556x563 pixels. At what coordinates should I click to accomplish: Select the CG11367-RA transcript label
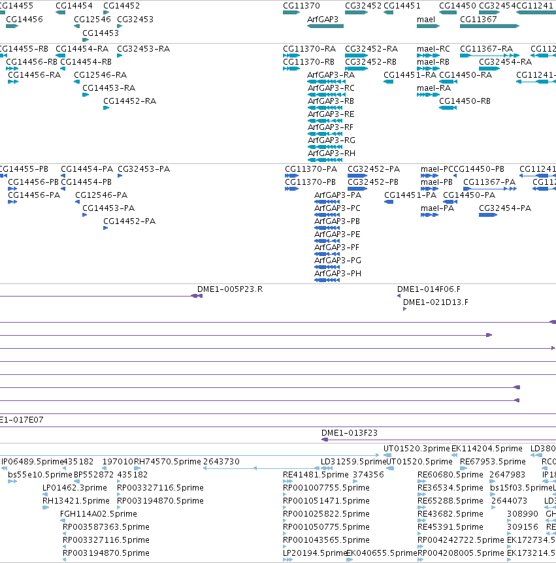487,49
